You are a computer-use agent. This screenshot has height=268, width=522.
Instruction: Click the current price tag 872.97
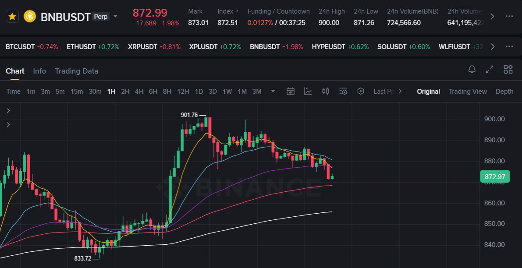495,176
